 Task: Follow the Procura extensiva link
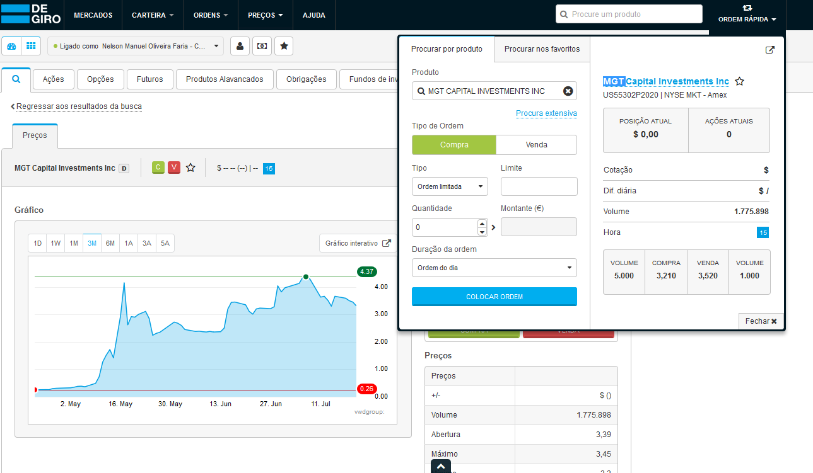pyautogui.click(x=546, y=113)
